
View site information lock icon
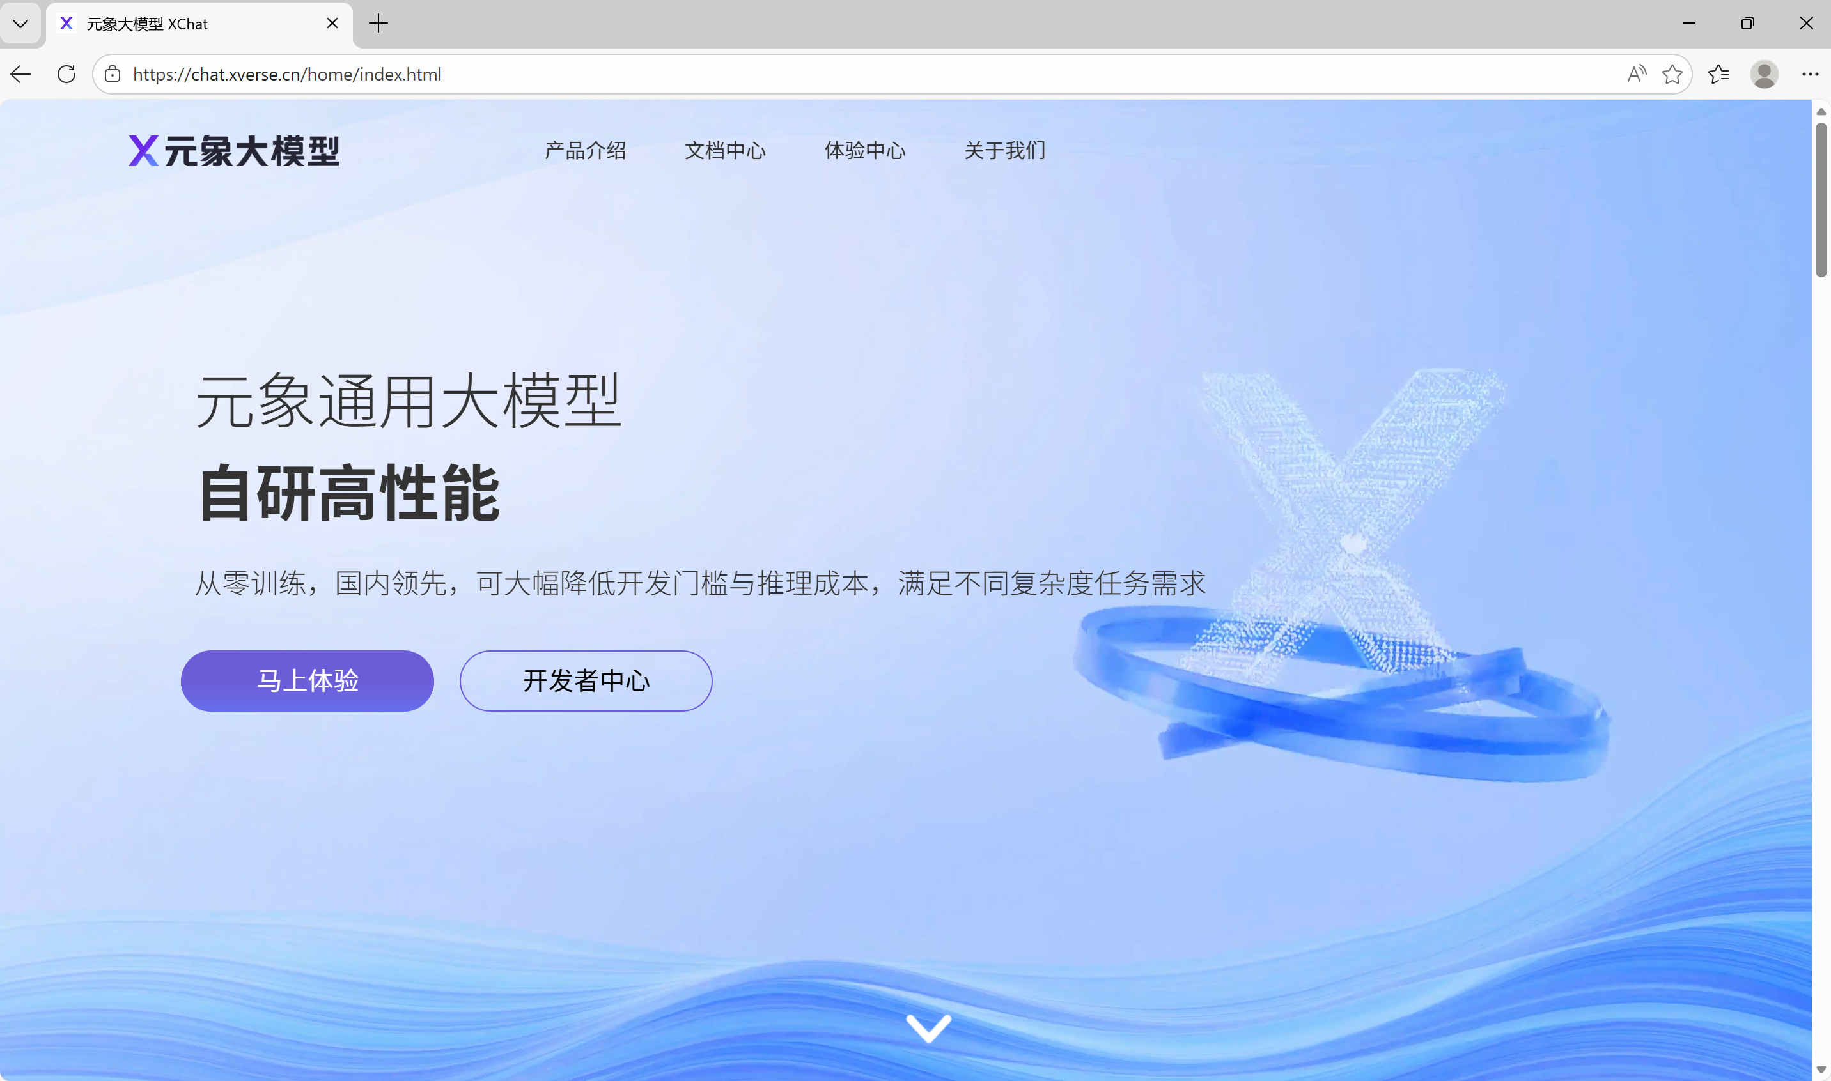[113, 73]
